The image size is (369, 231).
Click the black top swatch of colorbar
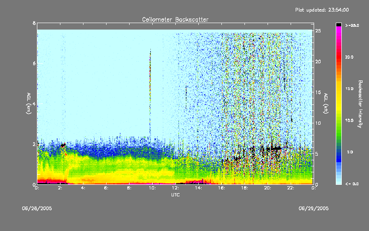[x=339, y=24]
